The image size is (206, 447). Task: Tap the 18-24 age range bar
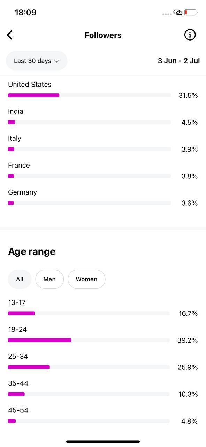pyautogui.click(x=89, y=340)
